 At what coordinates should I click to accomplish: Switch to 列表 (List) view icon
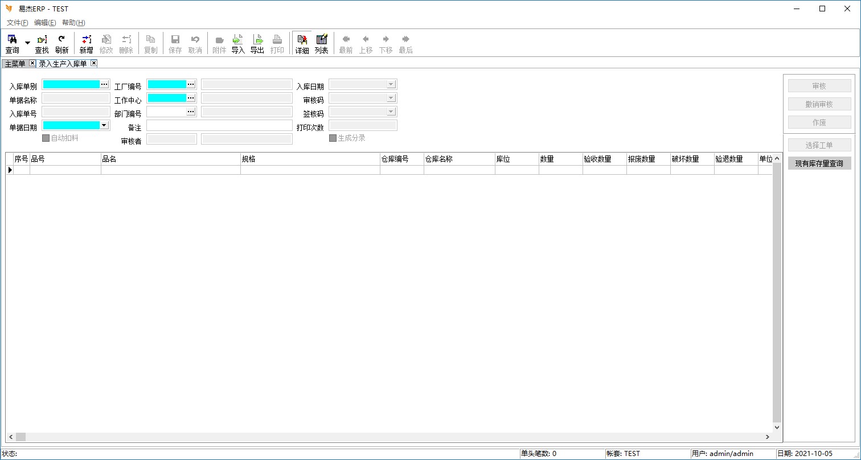tap(322, 43)
